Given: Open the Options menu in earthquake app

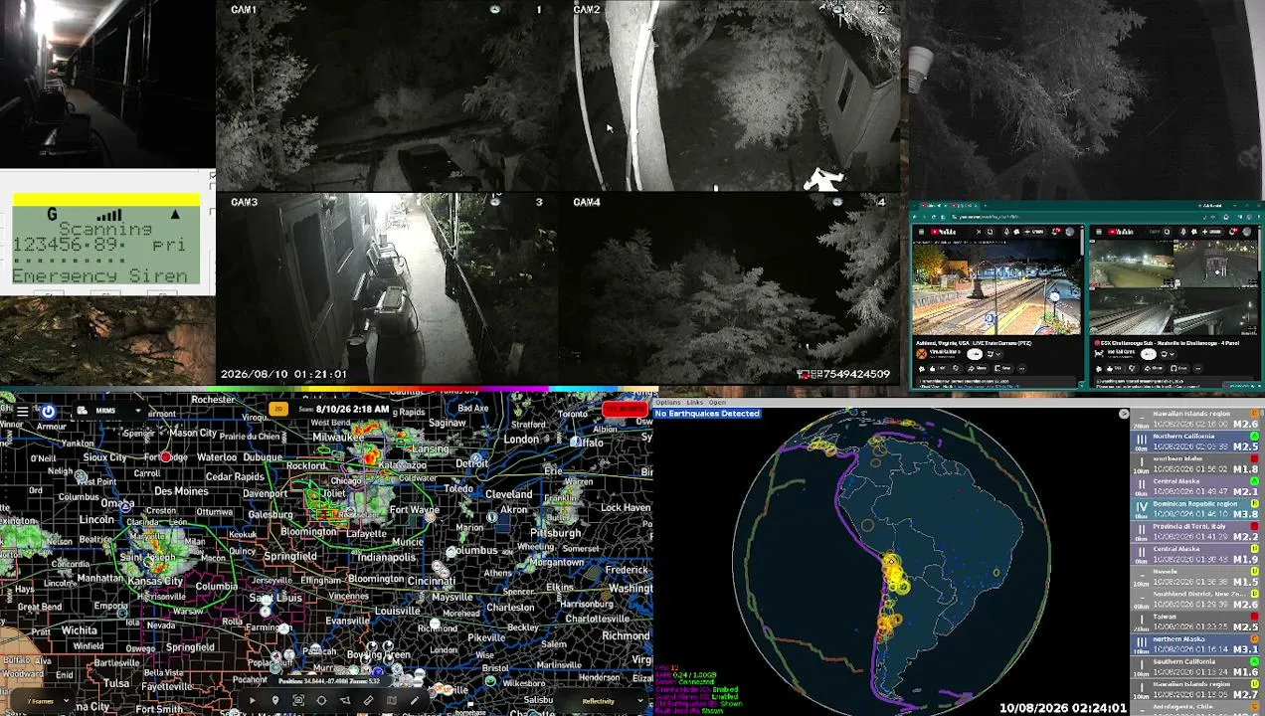Looking at the screenshot, I should [x=667, y=402].
